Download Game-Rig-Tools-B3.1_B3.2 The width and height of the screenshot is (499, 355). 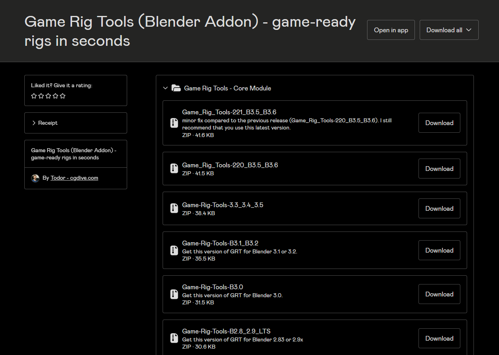(x=439, y=250)
